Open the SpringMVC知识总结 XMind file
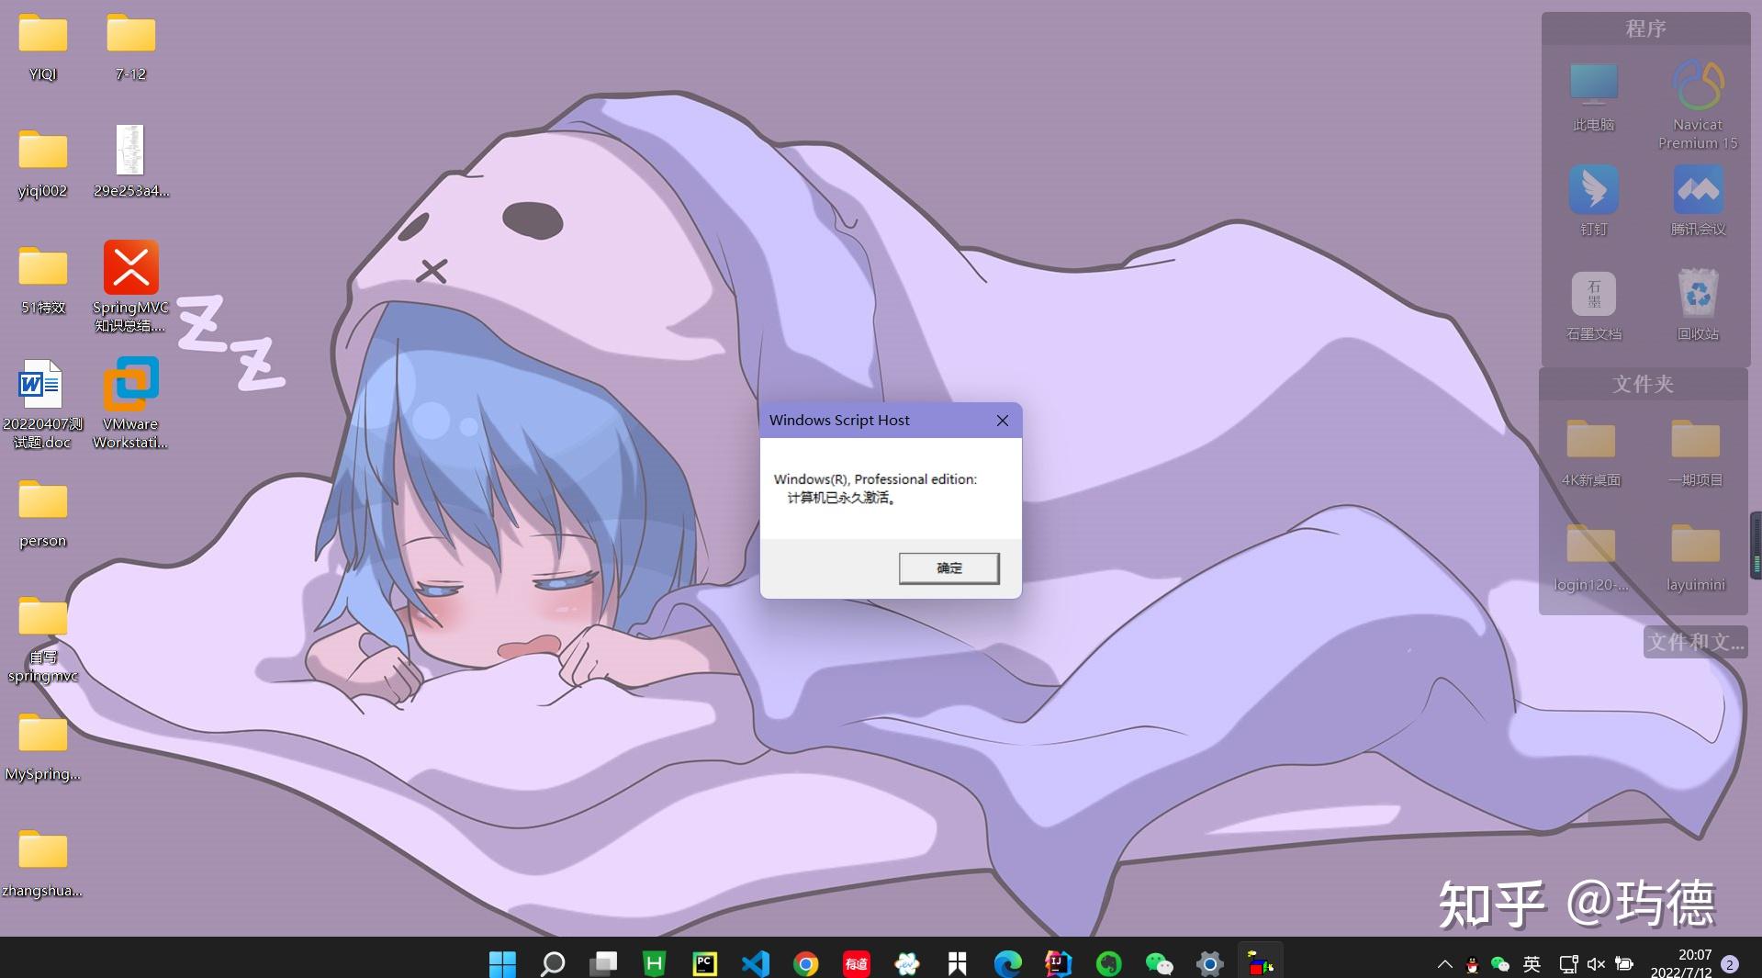Image resolution: width=1762 pixels, height=978 pixels. click(x=130, y=287)
